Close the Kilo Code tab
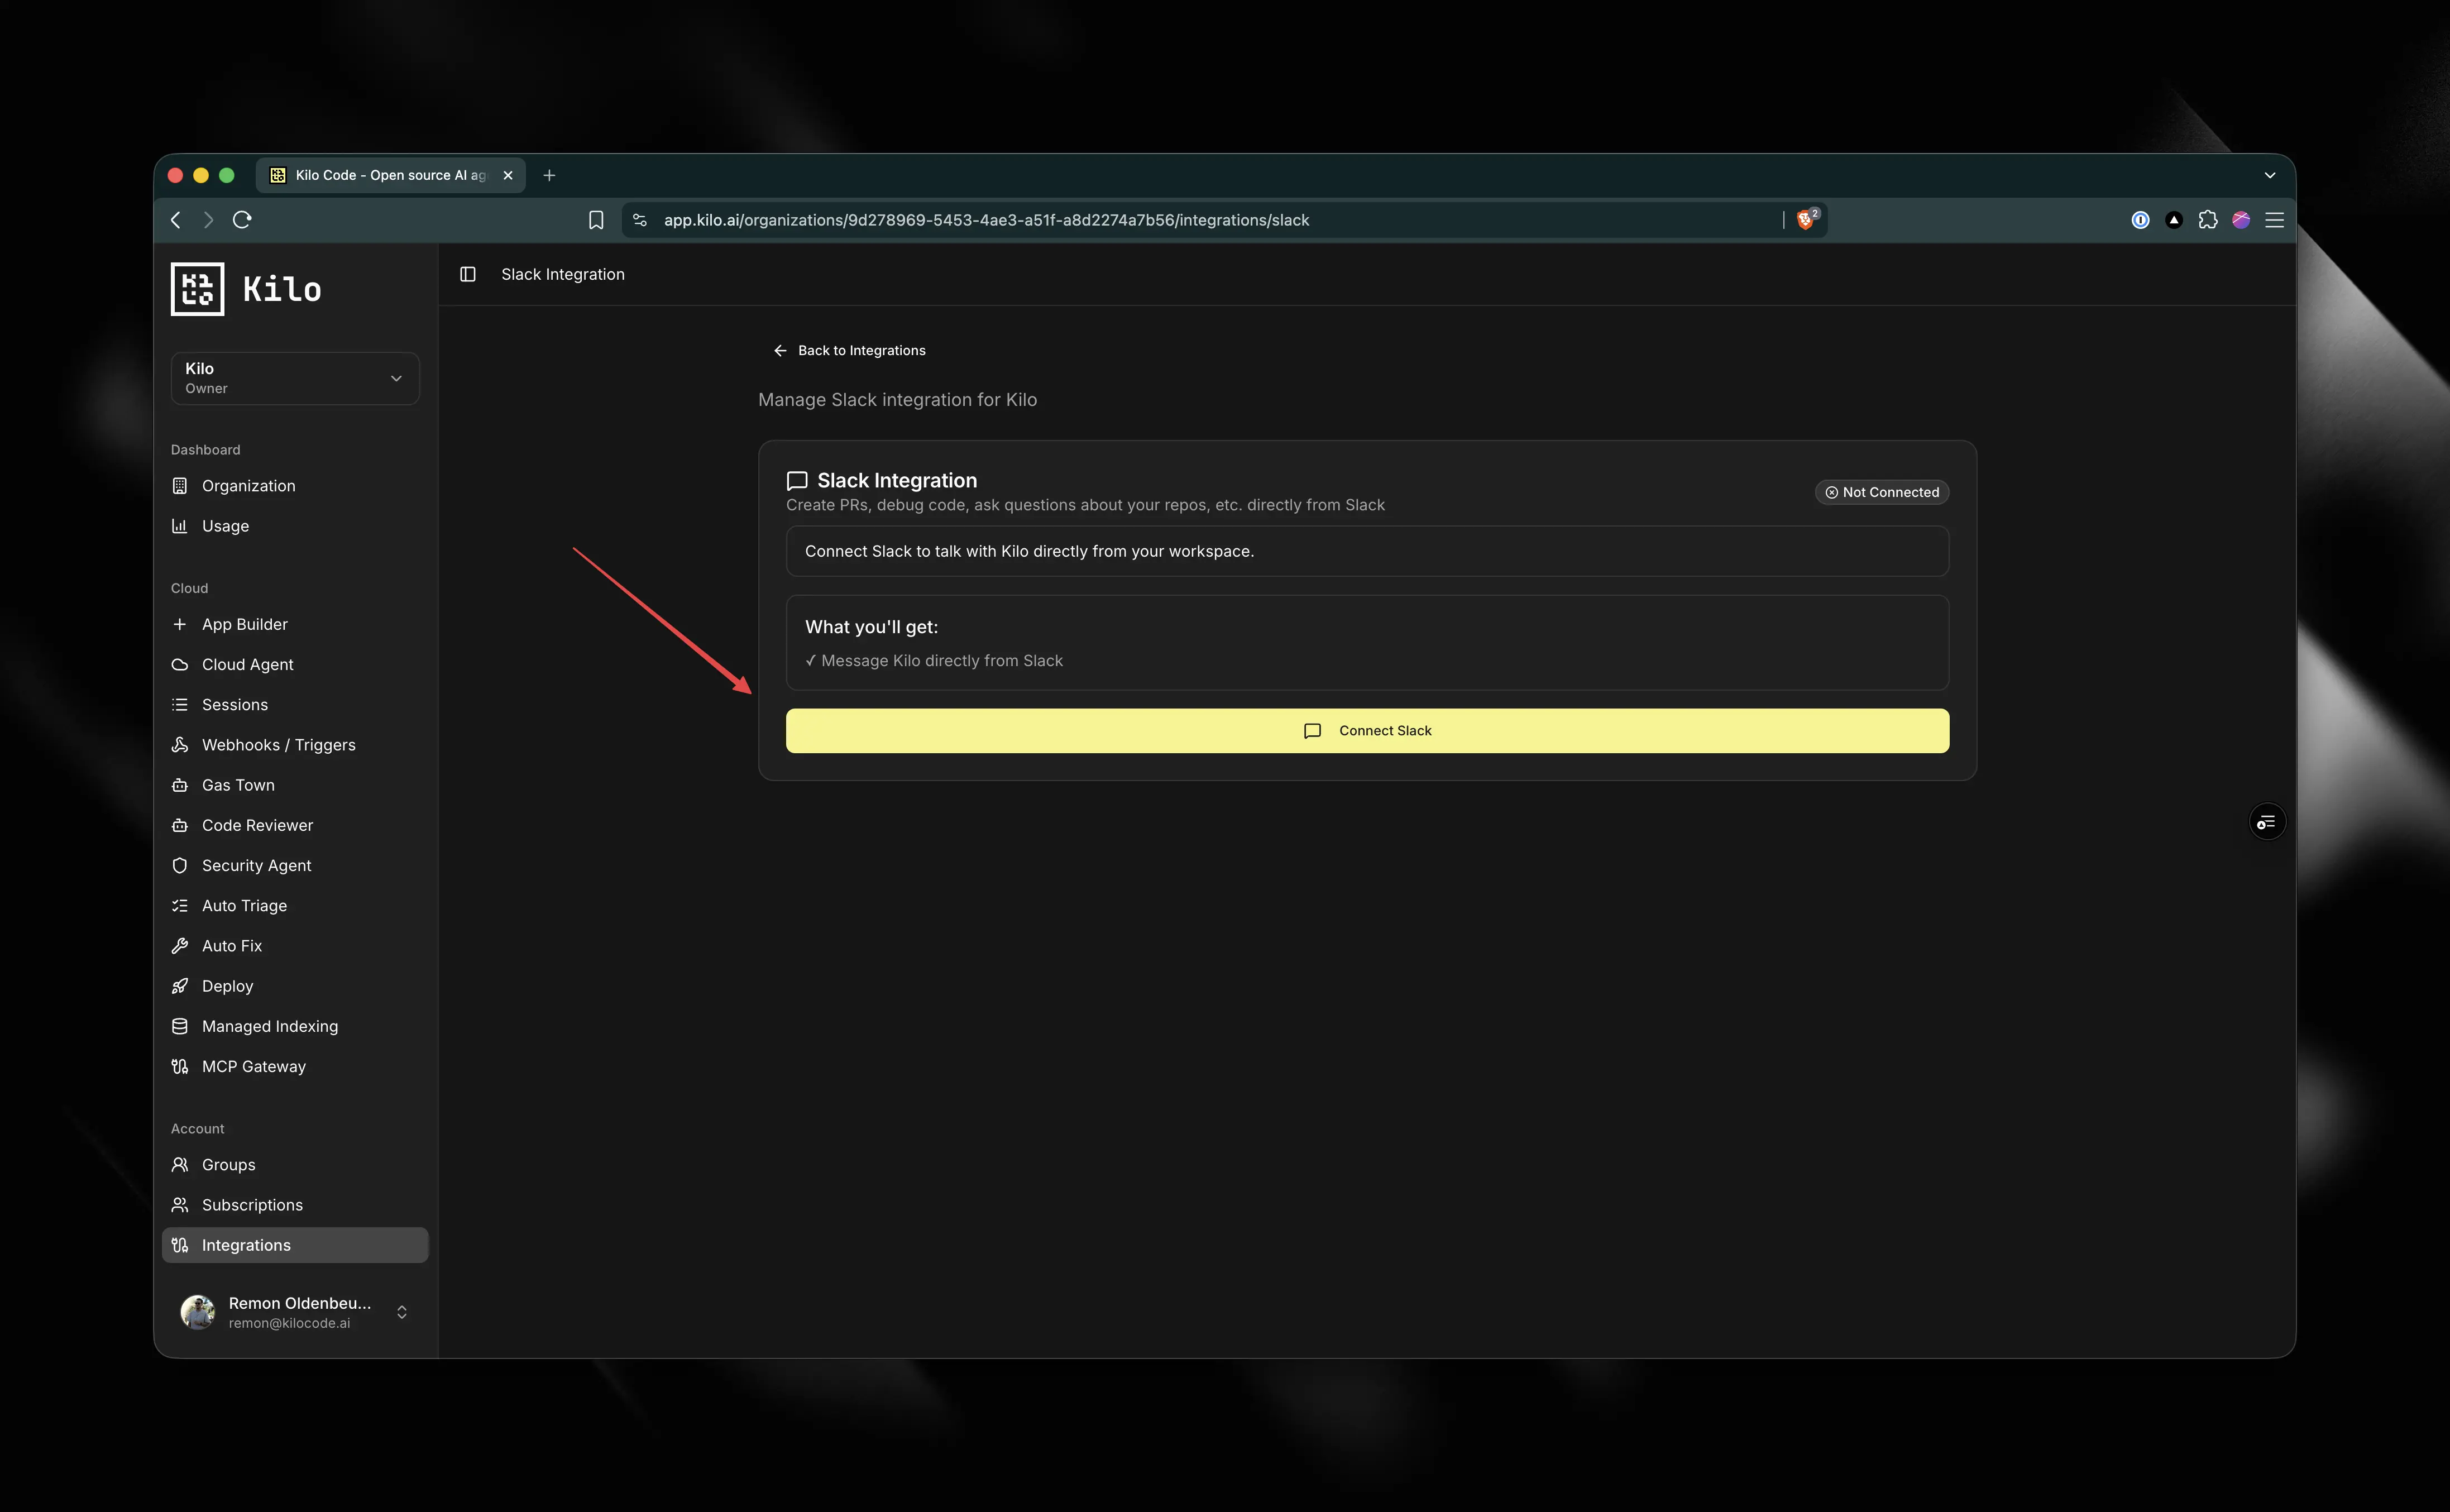Viewport: 2450px width, 1512px height. pos(508,175)
